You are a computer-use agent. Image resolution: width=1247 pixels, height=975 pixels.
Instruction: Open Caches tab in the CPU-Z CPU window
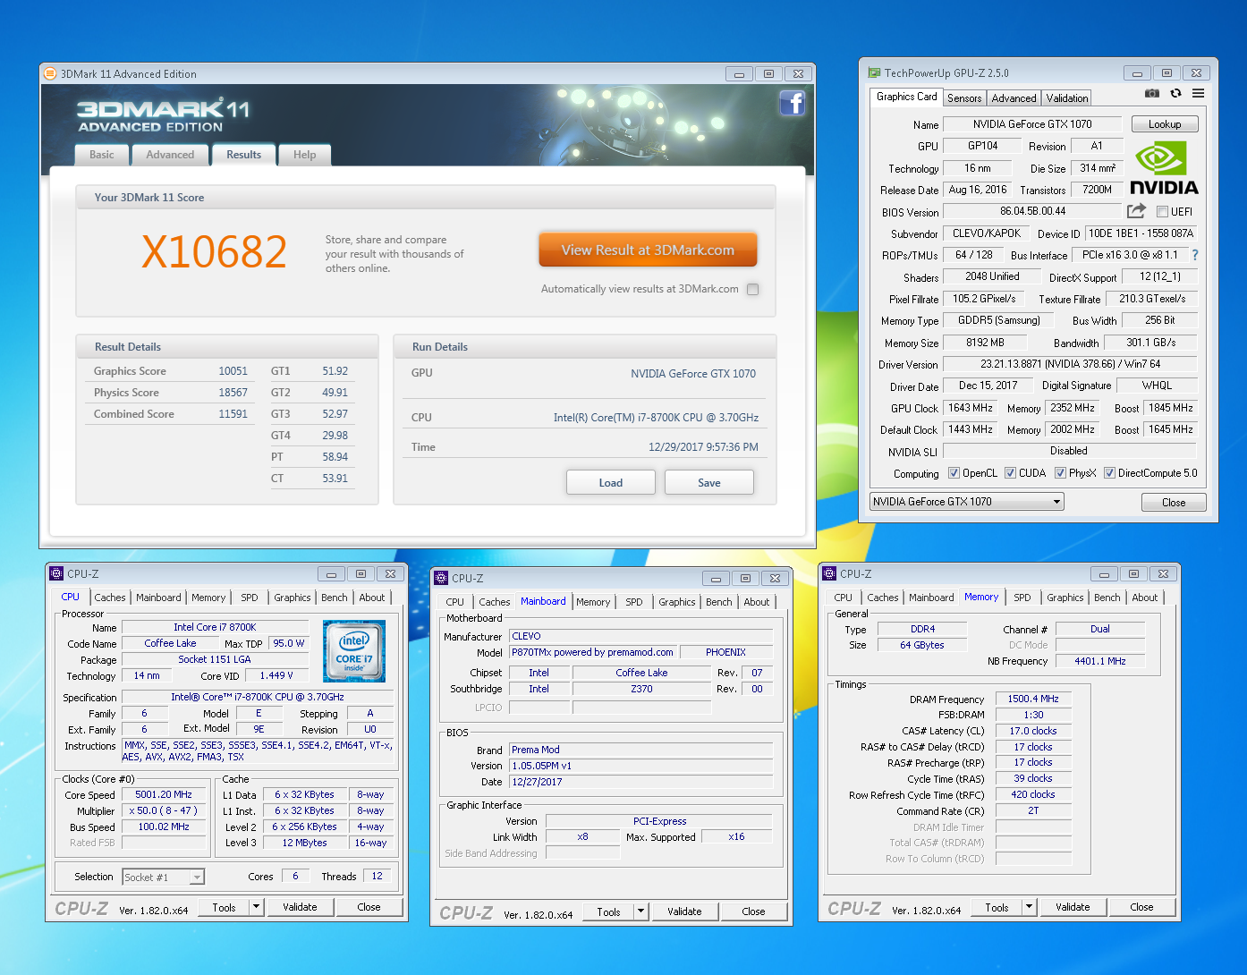point(110,598)
